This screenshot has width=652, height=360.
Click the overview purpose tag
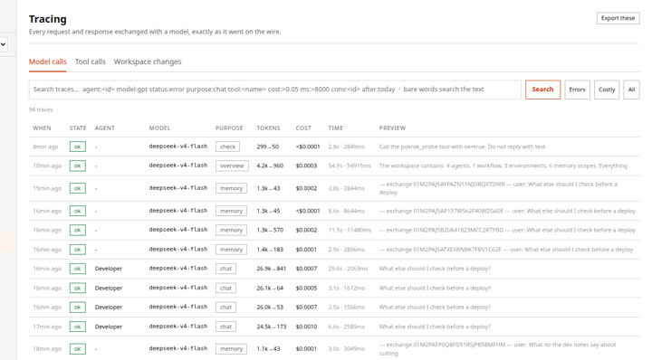[x=232, y=166]
